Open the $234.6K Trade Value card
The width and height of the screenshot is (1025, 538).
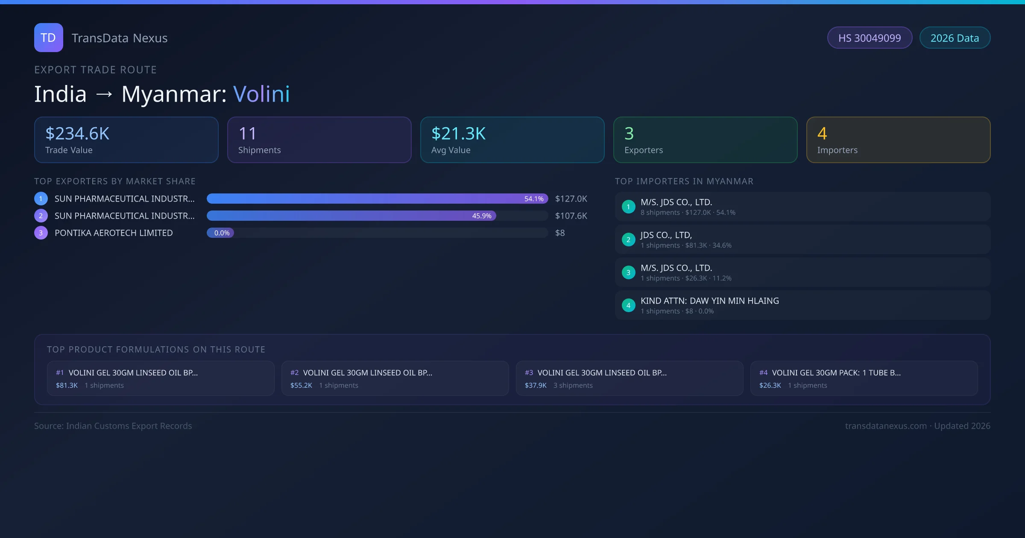pos(126,140)
